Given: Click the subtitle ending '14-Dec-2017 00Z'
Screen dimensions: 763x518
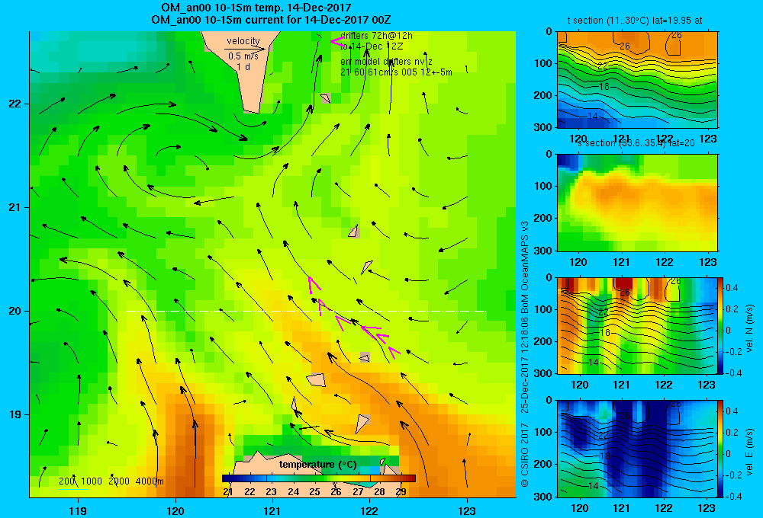Looking at the screenshot, I should pos(271,20).
